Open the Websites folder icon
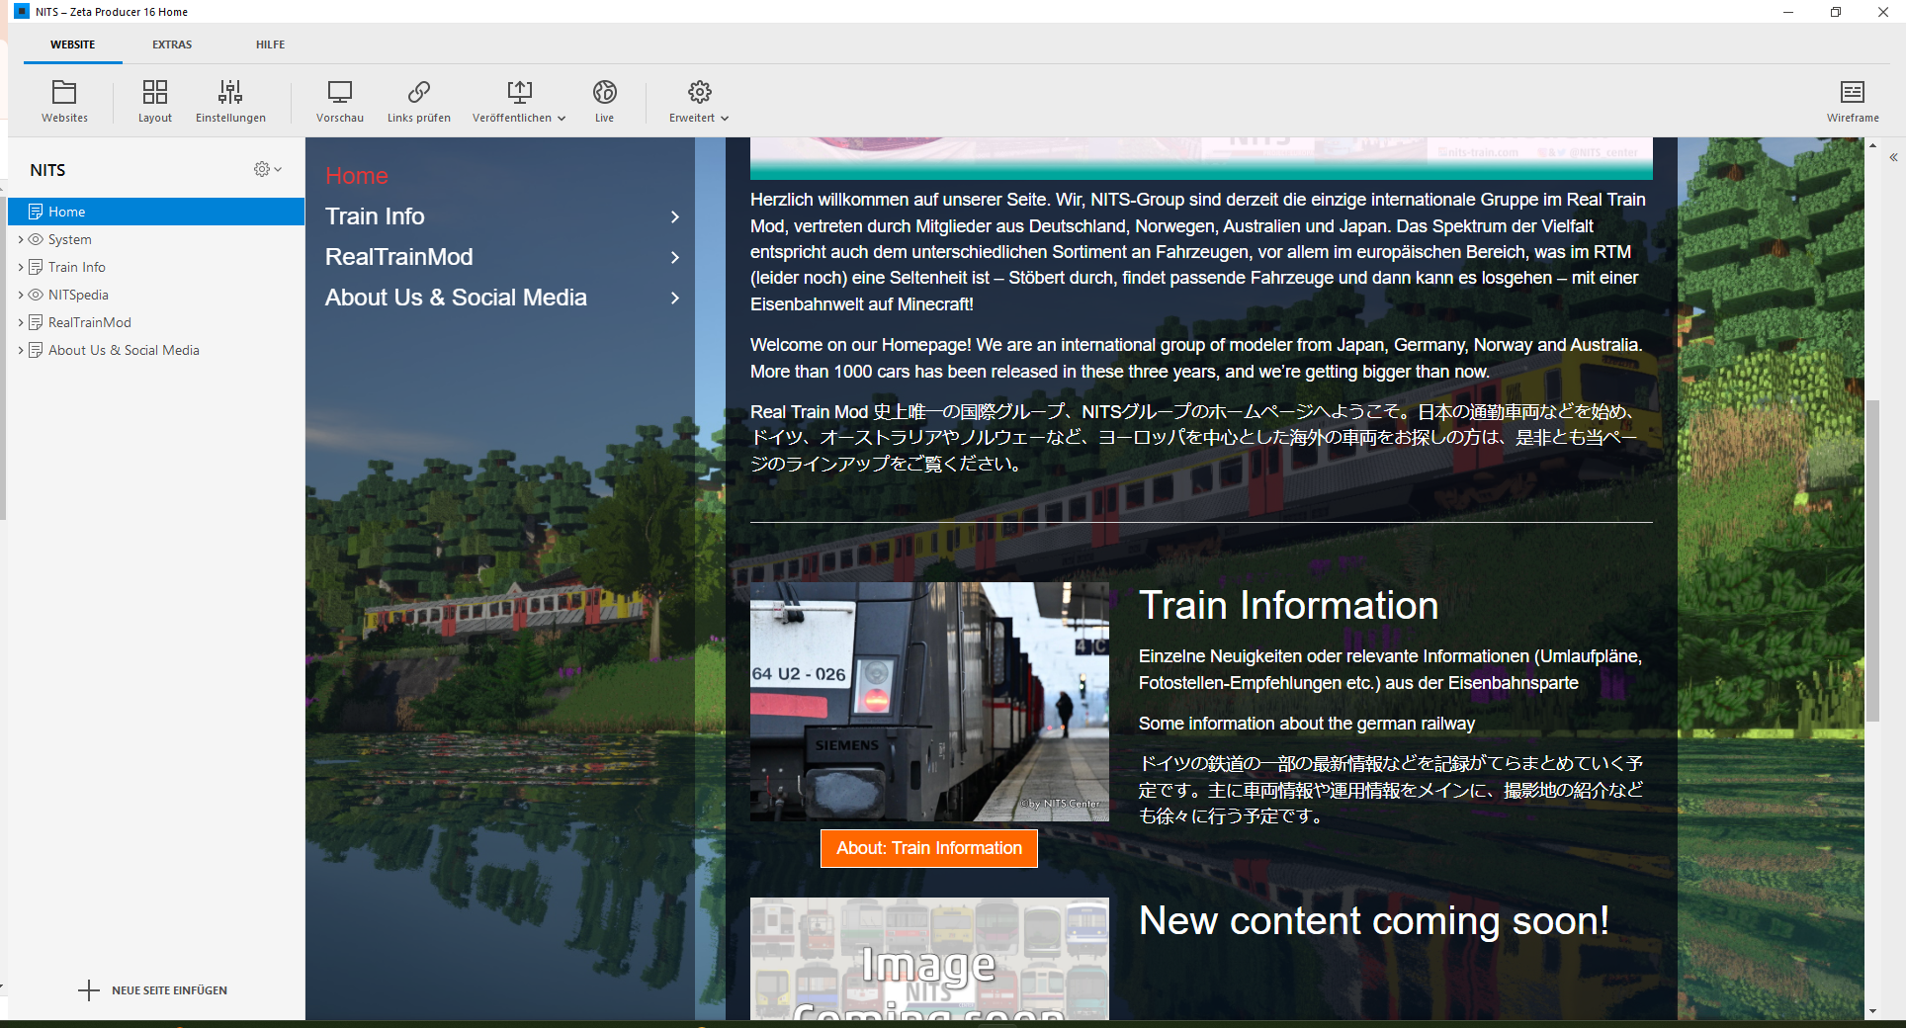 [x=64, y=93]
